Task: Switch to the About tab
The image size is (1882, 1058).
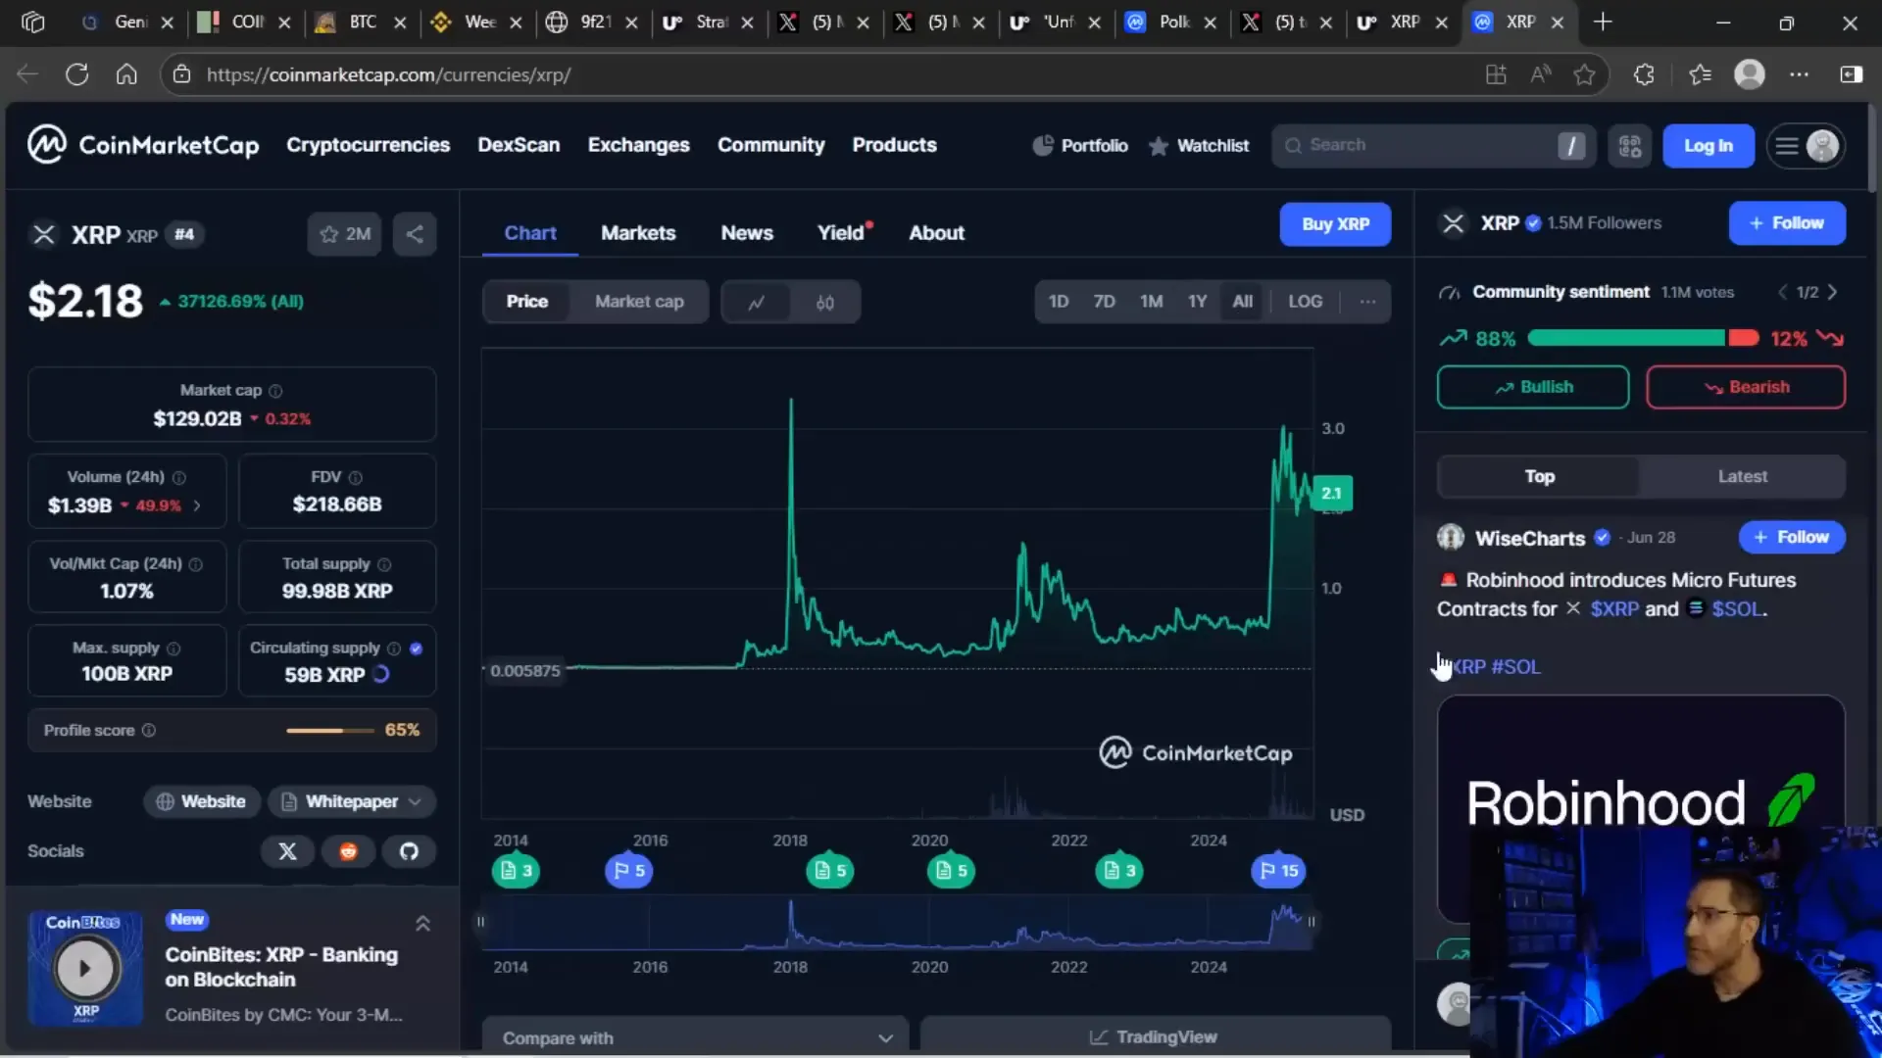Action: pos(936,233)
